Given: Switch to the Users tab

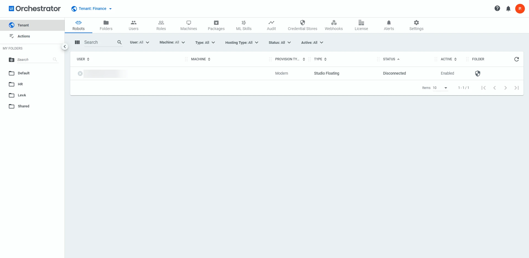Looking at the screenshot, I should pos(134,25).
